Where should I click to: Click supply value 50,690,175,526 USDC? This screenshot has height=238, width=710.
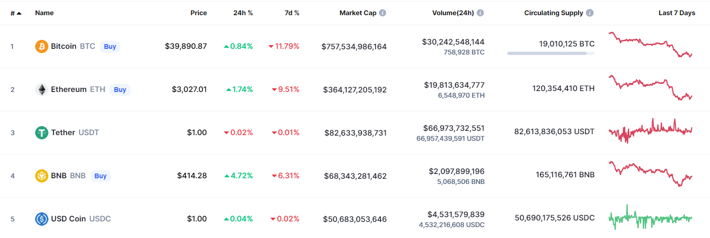coord(555,218)
